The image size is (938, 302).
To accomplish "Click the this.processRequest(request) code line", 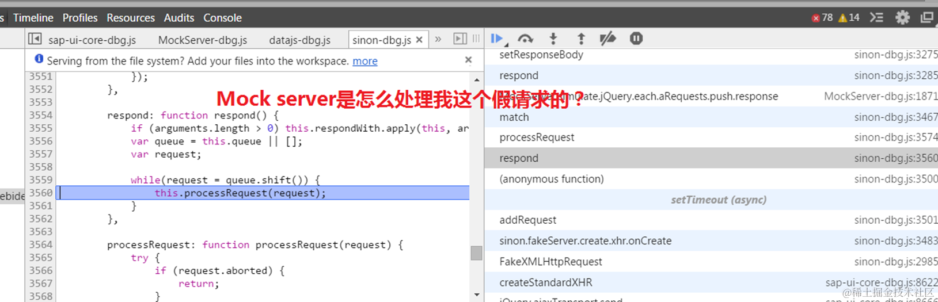I will [240, 193].
